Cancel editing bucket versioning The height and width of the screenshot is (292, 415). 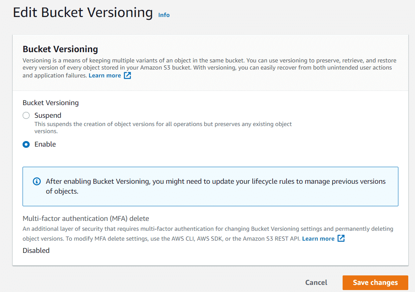pos(316,283)
